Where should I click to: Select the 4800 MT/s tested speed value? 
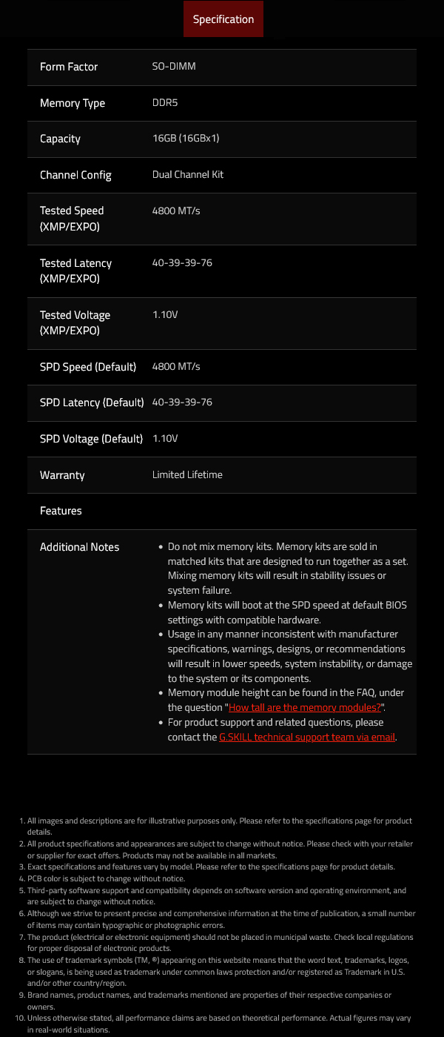[175, 211]
